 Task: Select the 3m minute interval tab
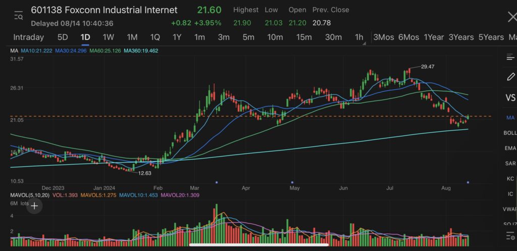(x=224, y=37)
